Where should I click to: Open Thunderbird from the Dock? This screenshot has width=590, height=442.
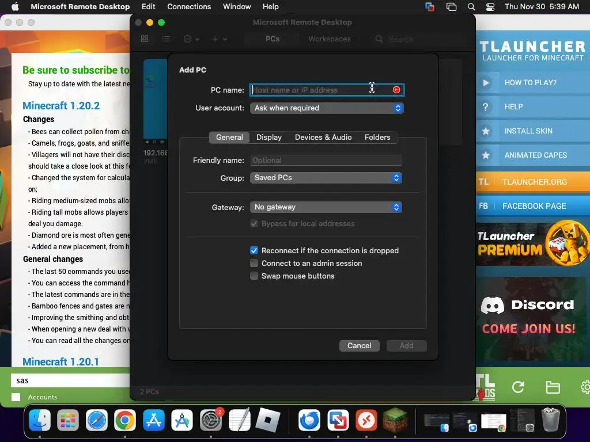pos(309,420)
